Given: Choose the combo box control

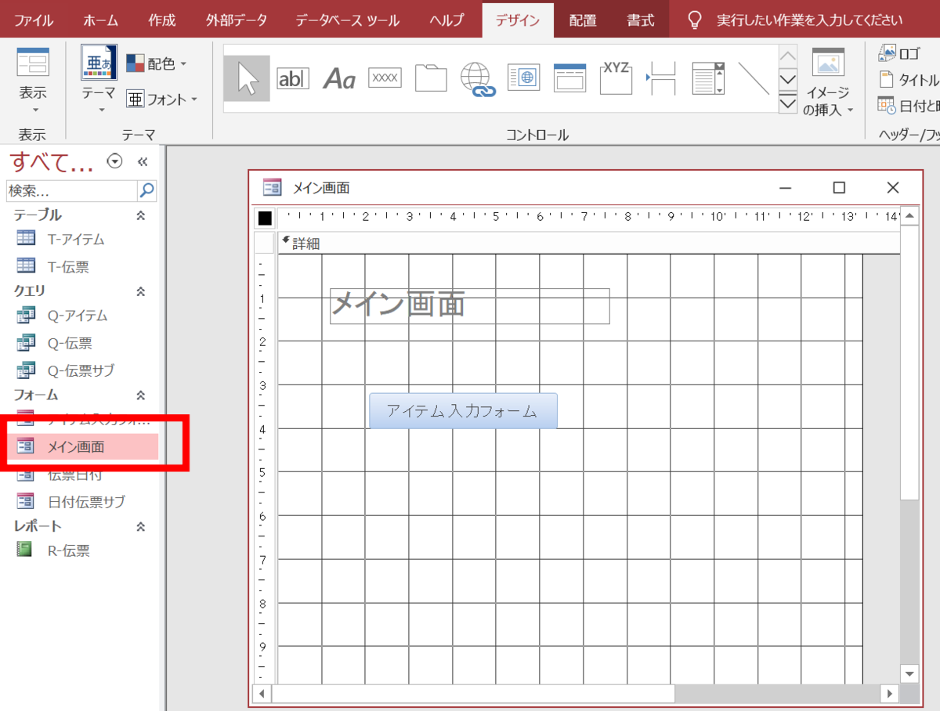Looking at the screenshot, I should click(708, 78).
